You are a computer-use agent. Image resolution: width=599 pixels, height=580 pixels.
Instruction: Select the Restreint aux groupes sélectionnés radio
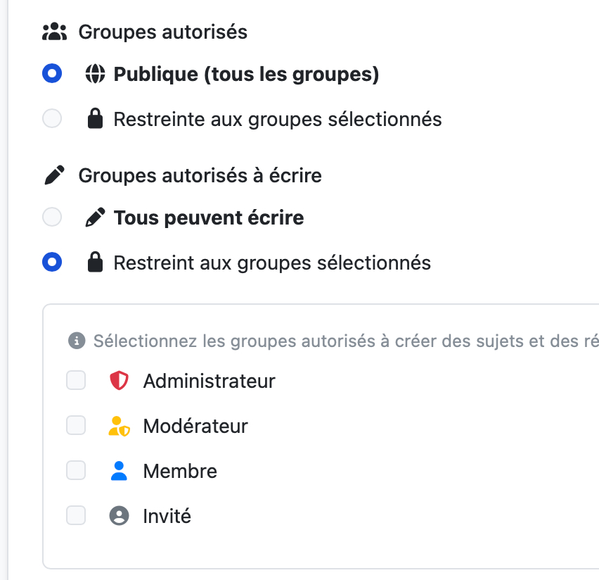click(52, 262)
